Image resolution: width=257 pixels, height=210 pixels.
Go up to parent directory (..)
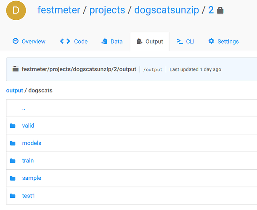click(x=24, y=108)
